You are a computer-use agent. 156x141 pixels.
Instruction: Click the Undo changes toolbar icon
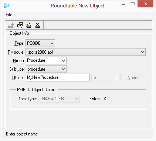coord(29,26)
